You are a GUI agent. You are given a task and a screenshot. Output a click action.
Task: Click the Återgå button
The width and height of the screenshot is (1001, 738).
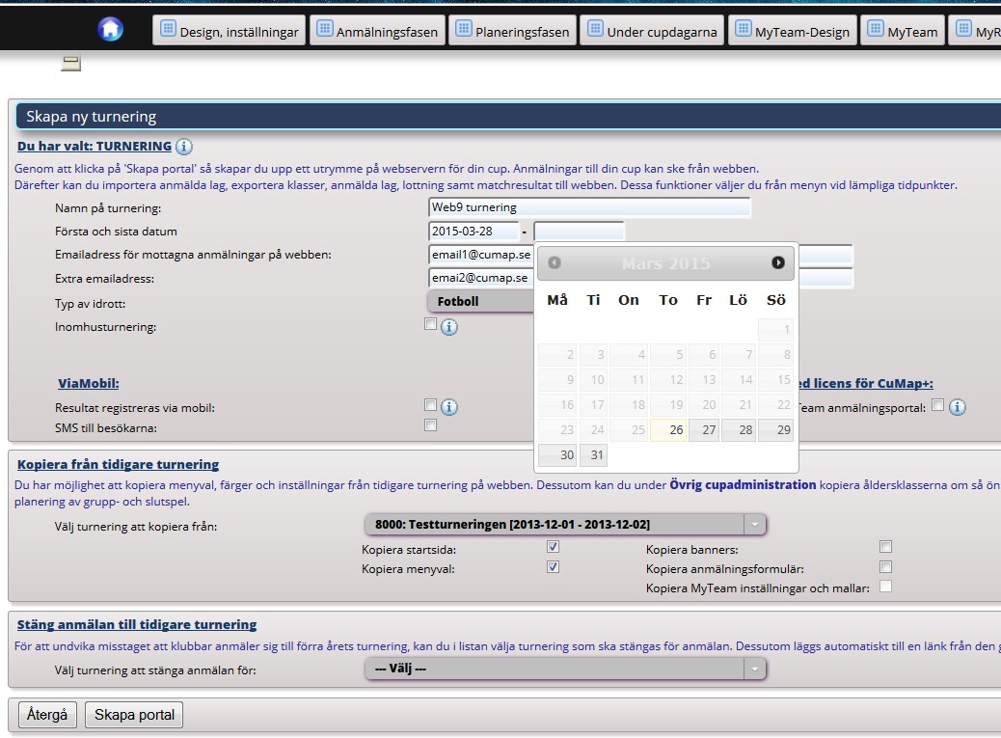coord(47,715)
